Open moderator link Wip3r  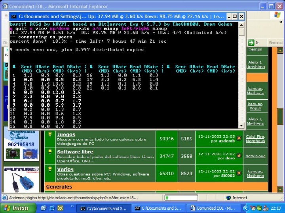(255, 108)
